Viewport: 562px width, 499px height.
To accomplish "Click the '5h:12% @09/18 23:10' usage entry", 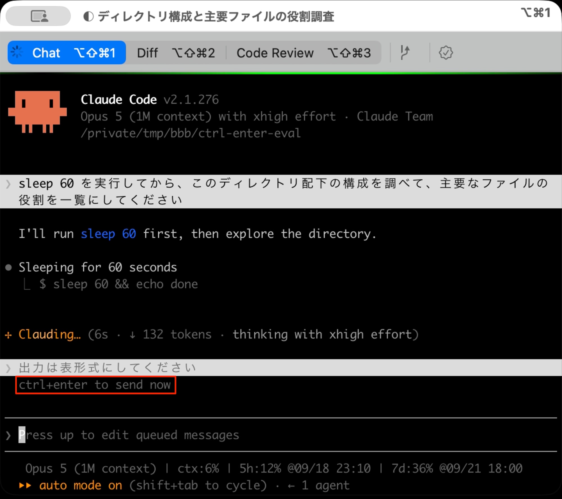I will [x=305, y=469].
